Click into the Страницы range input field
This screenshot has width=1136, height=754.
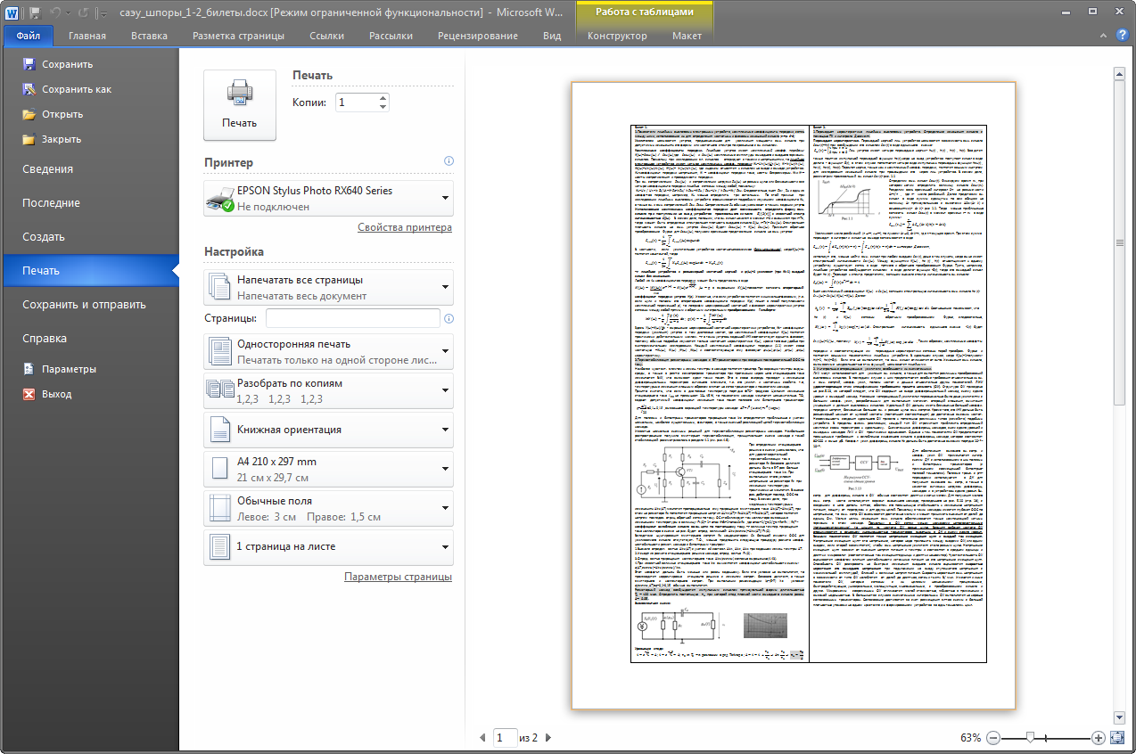352,318
